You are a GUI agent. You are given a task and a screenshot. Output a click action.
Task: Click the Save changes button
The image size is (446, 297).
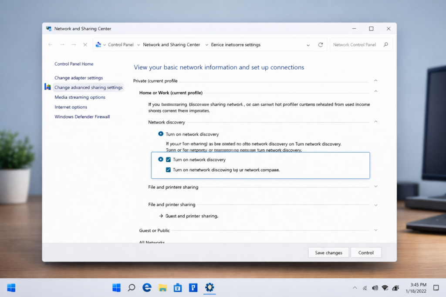coord(328,253)
